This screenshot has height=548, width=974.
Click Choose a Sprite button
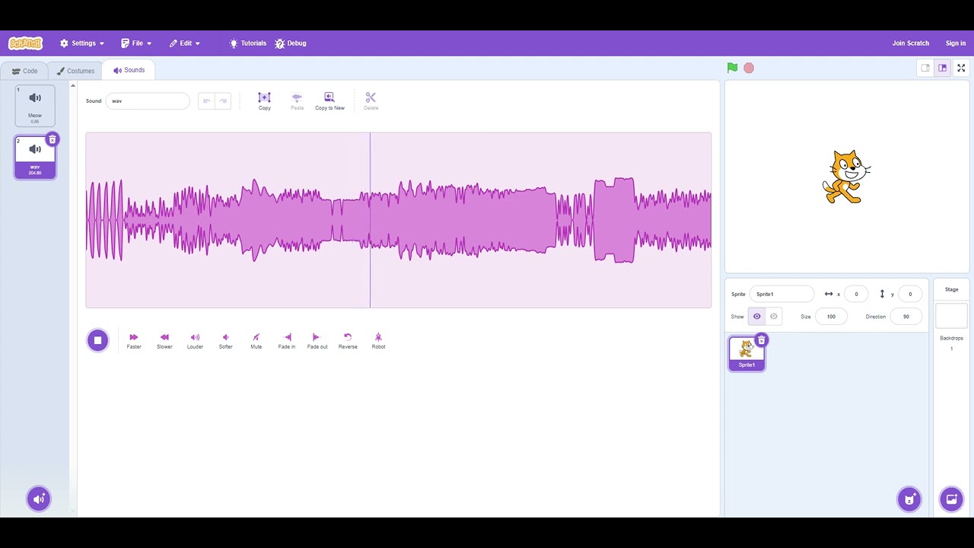(x=909, y=499)
